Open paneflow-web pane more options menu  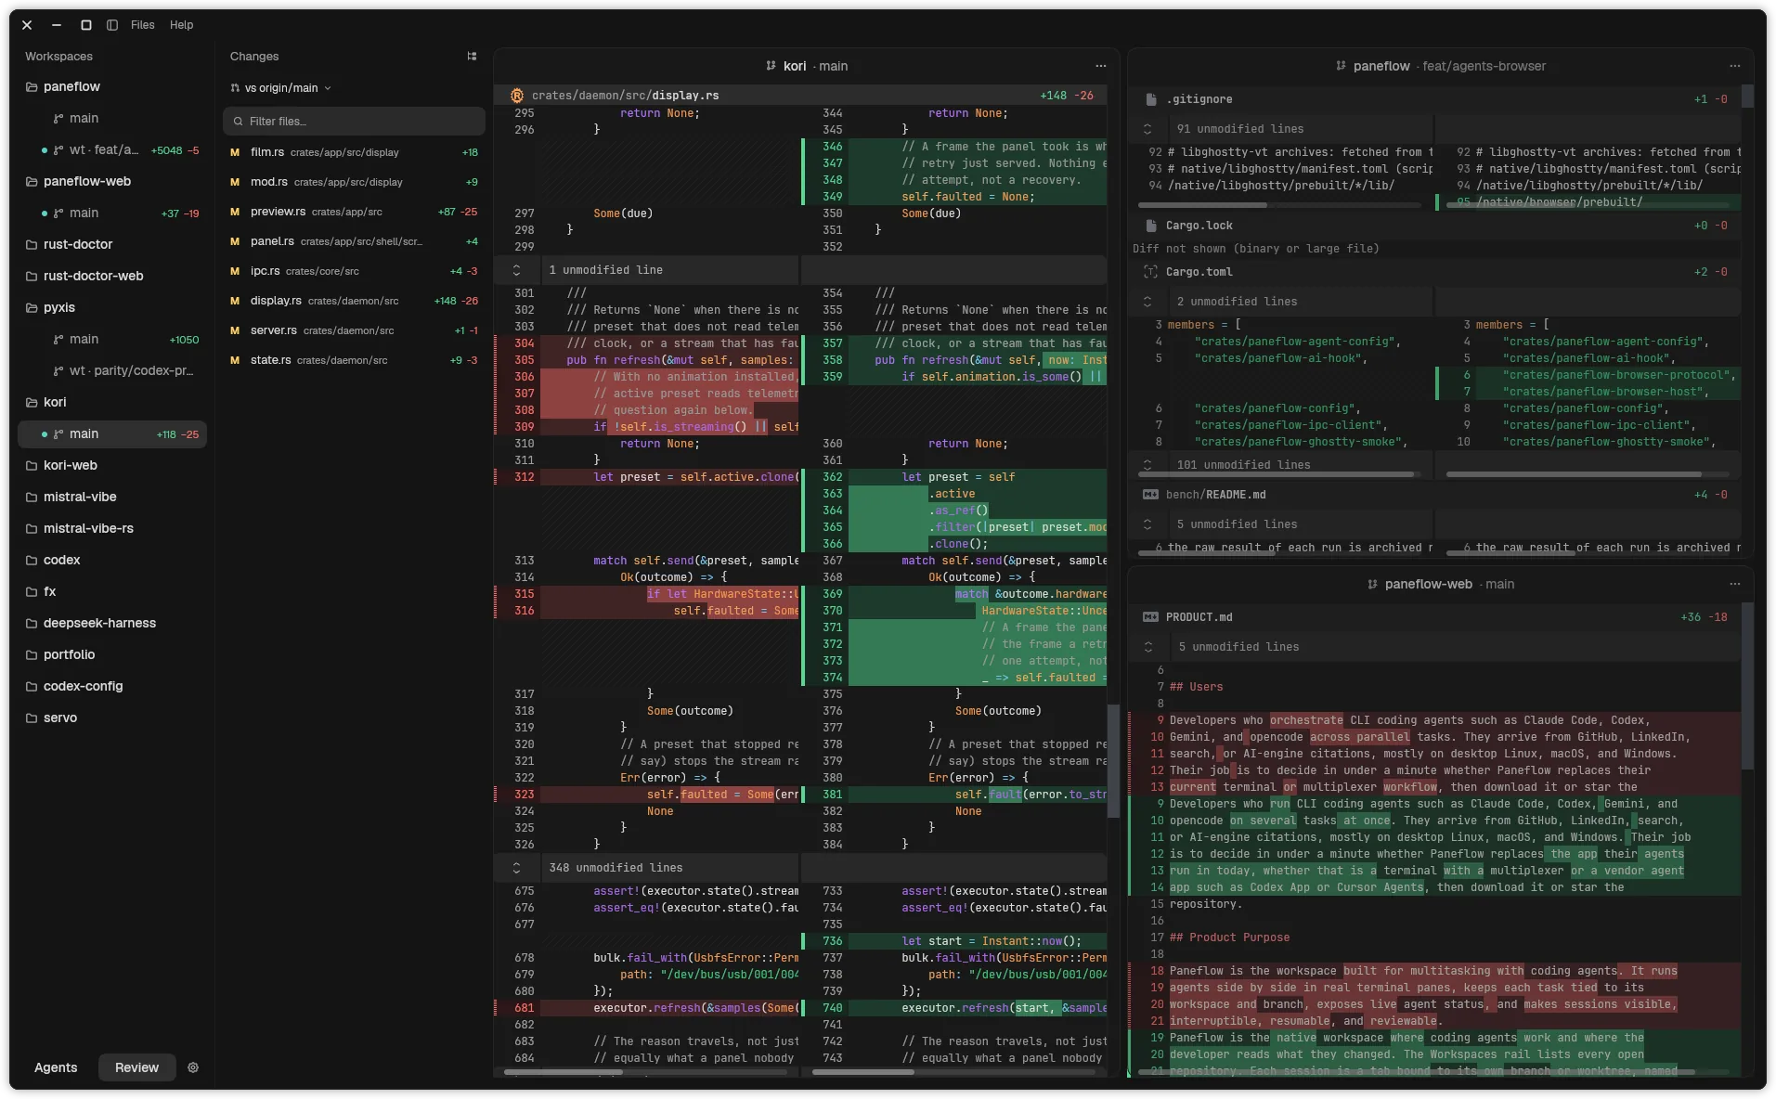click(1735, 584)
